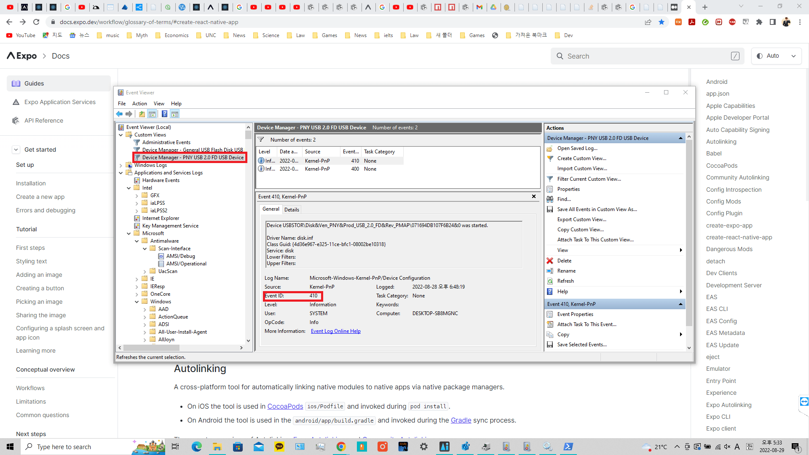Image resolution: width=809 pixels, height=455 pixels.
Task: Click the Find binoculars icon in Actions
Action: click(x=550, y=199)
